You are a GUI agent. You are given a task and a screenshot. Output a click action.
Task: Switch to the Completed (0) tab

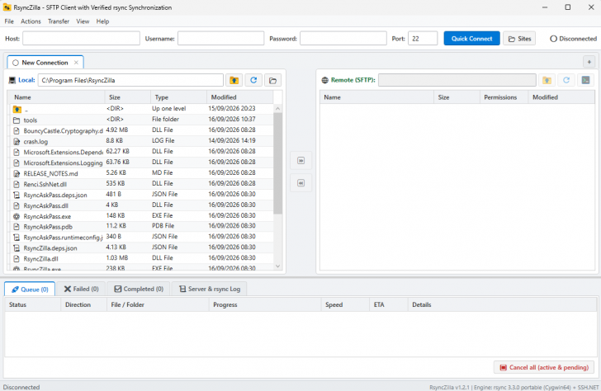pos(139,289)
